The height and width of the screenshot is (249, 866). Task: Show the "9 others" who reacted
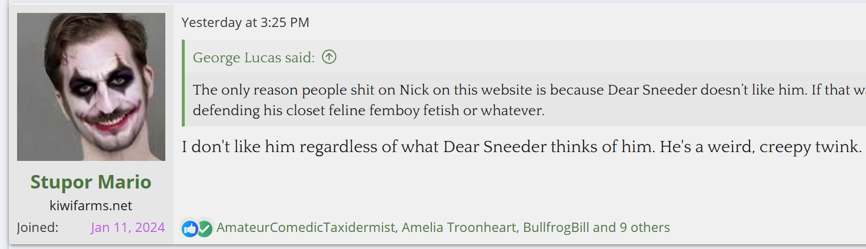645,227
